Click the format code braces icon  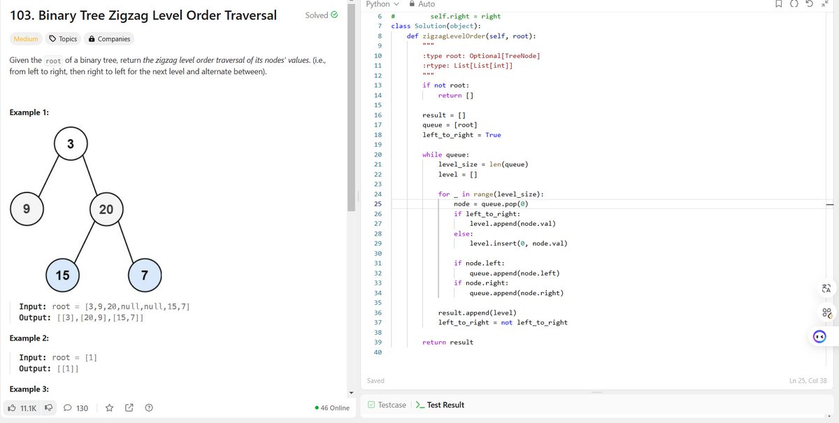pyautogui.click(x=794, y=4)
